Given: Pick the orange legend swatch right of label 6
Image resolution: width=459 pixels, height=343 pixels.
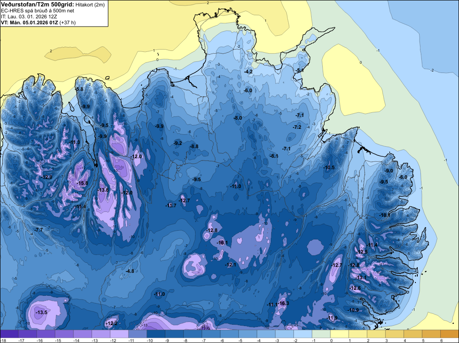Looking at the screenshot, I should (x=450, y=334).
